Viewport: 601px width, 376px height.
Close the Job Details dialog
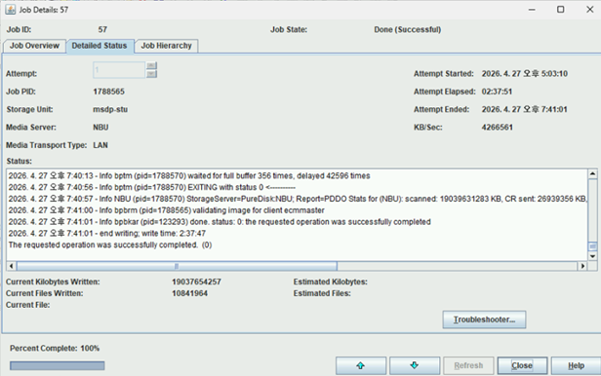coord(522,365)
